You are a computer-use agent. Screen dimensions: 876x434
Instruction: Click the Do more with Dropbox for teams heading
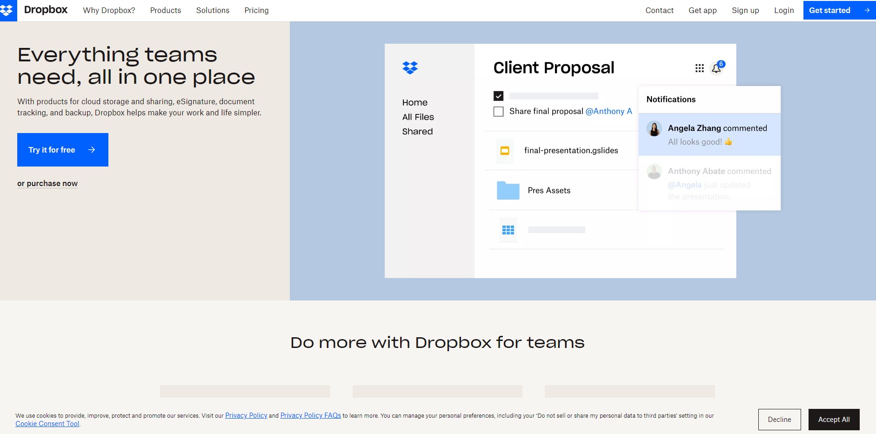pos(437,343)
